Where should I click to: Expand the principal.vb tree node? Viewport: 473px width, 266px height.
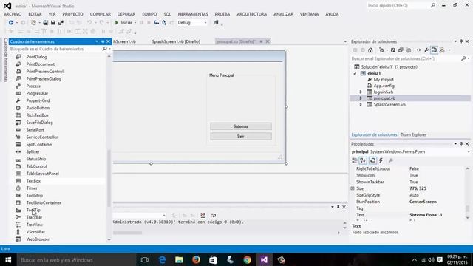[x=361, y=98]
